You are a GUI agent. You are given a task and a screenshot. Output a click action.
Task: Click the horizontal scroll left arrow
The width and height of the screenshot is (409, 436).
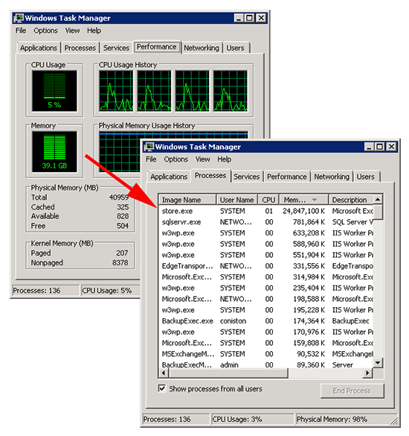tap(164, 373)
